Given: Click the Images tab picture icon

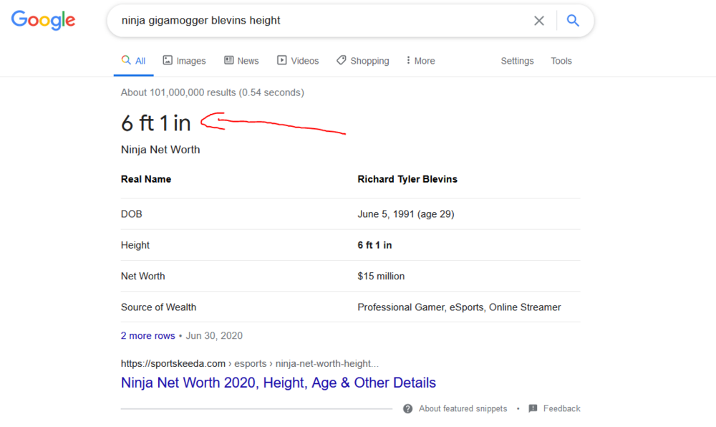Looking at the screenshot, I should point(168,60).
